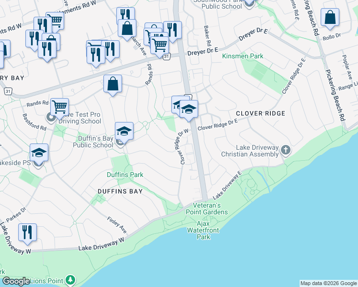The image size is (358, 287).
Task: Open the school marker at Duffin's Bay Public School
Action: pos(124,132)
